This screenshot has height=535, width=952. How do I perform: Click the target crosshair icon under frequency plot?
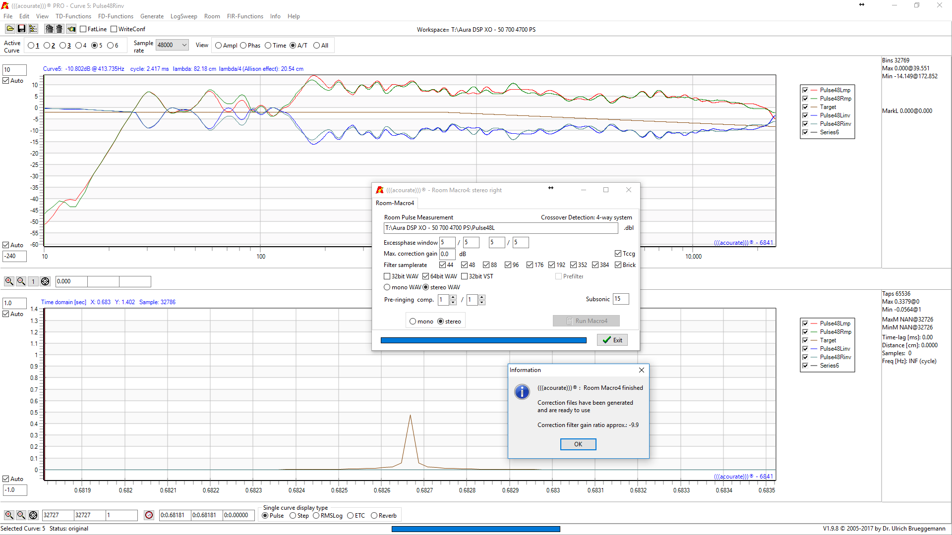[45, 281]
